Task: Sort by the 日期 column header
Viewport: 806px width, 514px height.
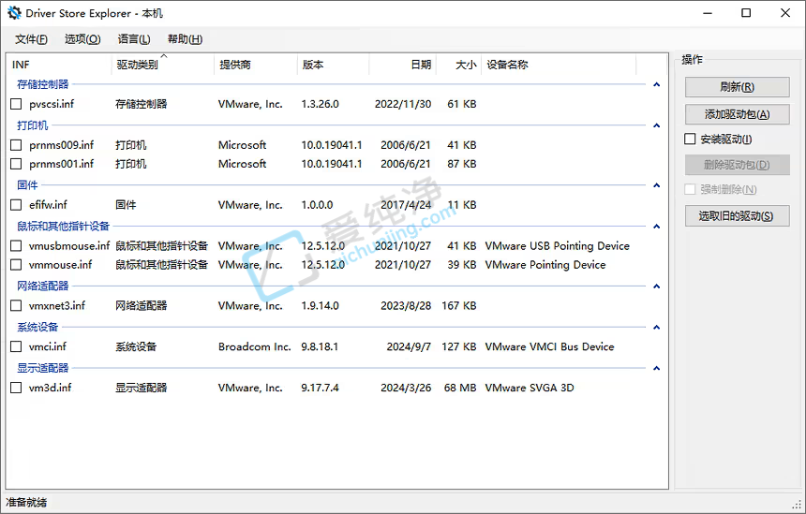Action: click(402, 65)
